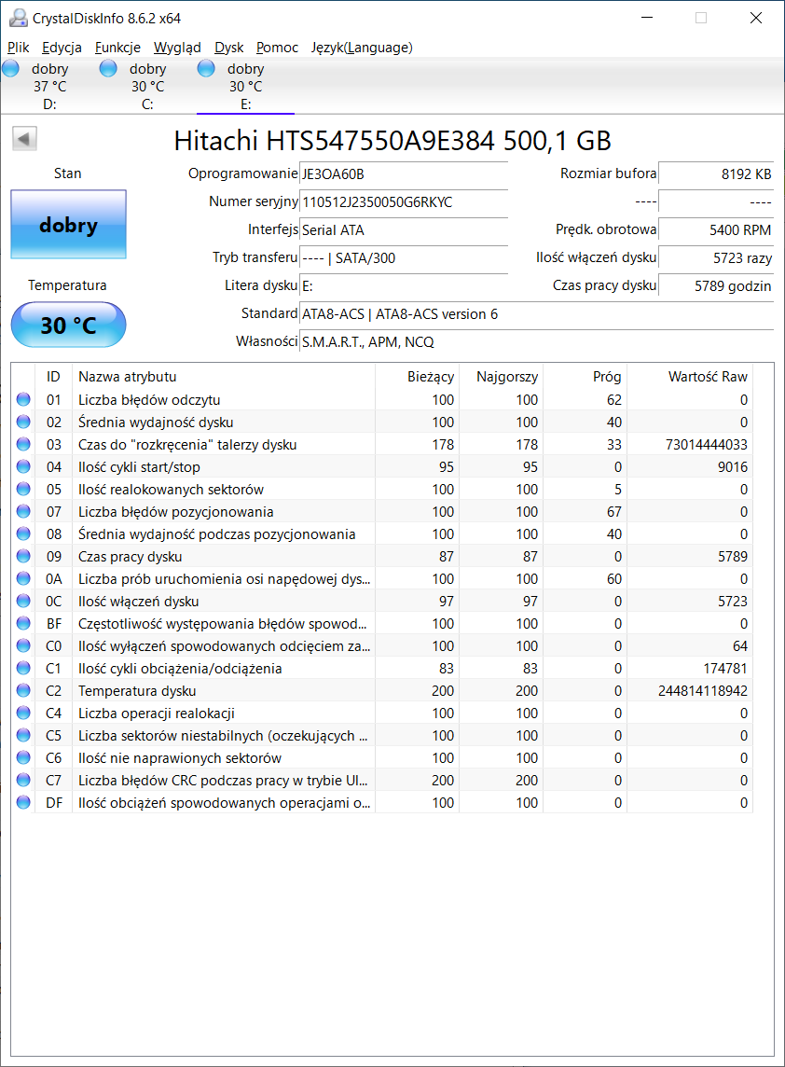The width and height of the screenshot is (785, 1067).
Task: Select 'Ilość cykli obciążenia/odciążenia' row
Action: click(382, 668)
